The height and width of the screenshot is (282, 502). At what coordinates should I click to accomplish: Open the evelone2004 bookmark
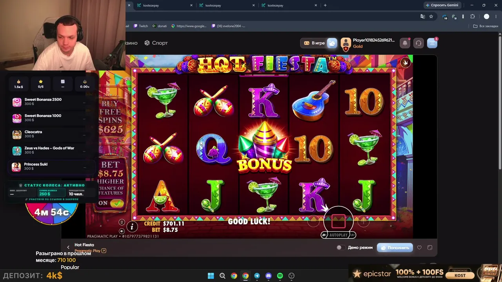coord(228,26)
